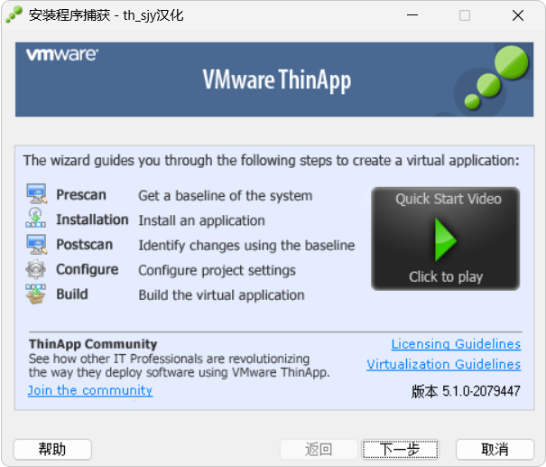Play the Quick Start Video
The height and width of the screenshot is (467, 546).
click(x=445, y=238)
